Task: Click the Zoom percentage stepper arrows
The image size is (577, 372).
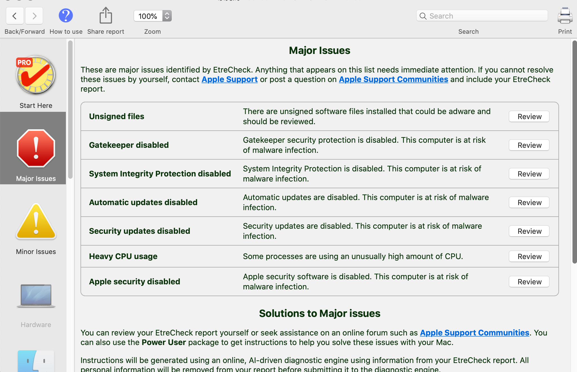Action: point(167,16)
